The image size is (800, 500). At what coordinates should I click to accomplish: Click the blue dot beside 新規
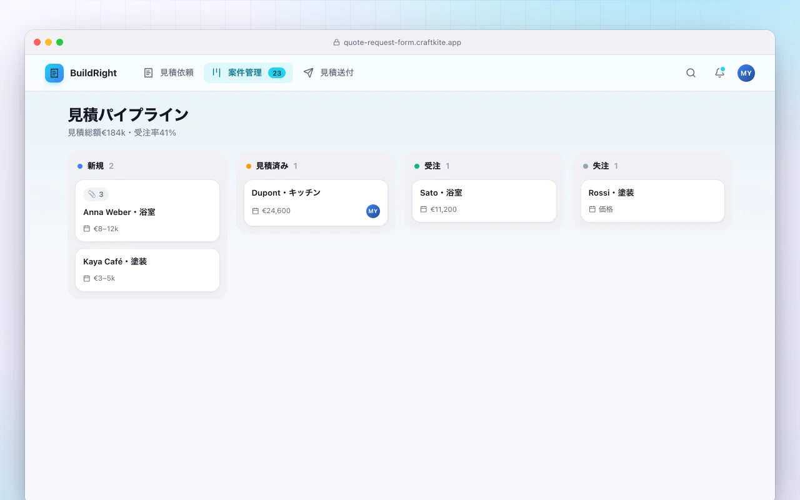click(80, 166)
